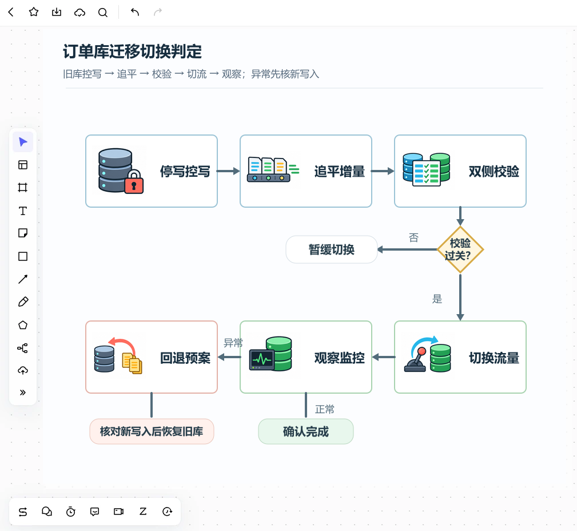Select the text tool
The height and width of the screenshot is (531, 577).
(23, 211)
